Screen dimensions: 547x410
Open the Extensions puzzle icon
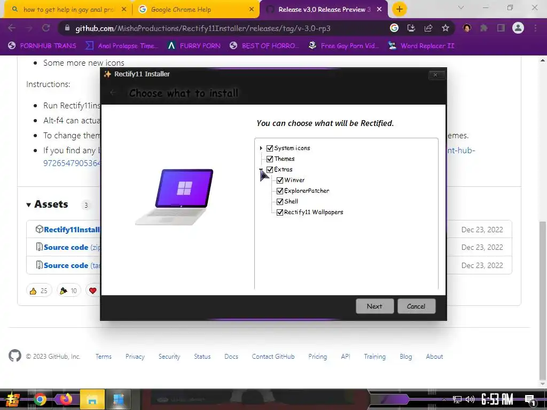point(484,28)
